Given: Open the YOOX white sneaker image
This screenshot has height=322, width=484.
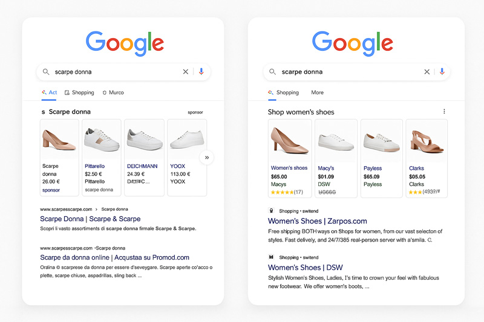Looking at the screenshot, I should pos(187,140).
